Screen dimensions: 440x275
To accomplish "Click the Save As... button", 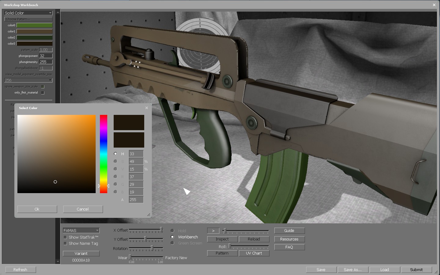I will point(353,270).
